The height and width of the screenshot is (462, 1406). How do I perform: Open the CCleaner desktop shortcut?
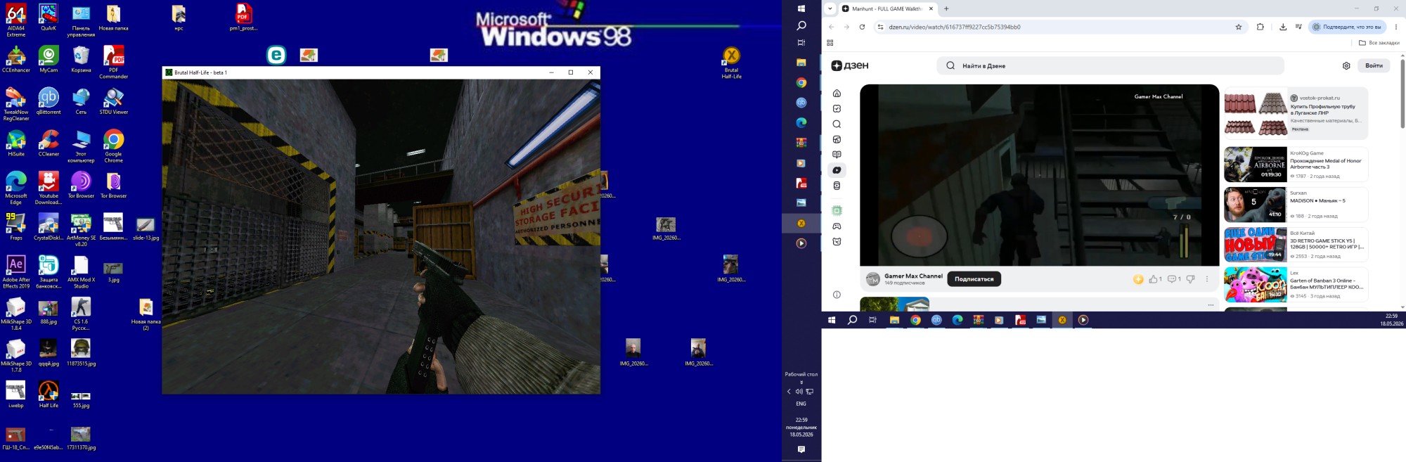coord(49,143)
